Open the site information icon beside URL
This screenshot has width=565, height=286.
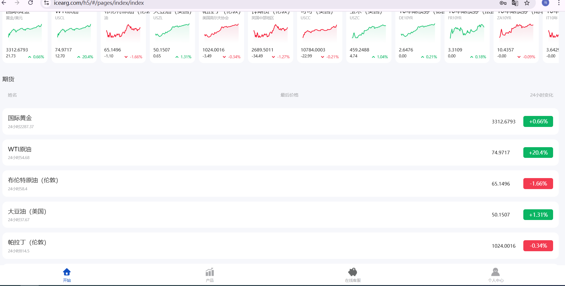pos(46,3)
